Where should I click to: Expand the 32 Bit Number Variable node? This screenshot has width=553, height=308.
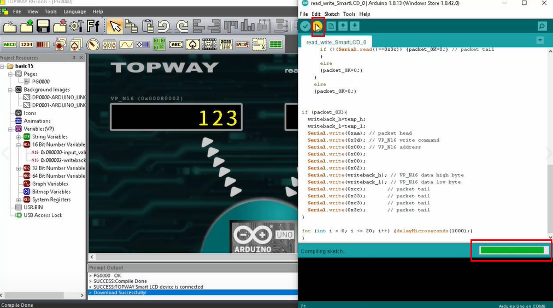coord(19,168)
